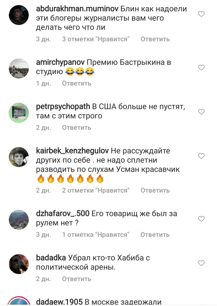This screenshot has height=306, width=217.
Task: Open dadaew.1905 profile username
Action: (60, 302)
